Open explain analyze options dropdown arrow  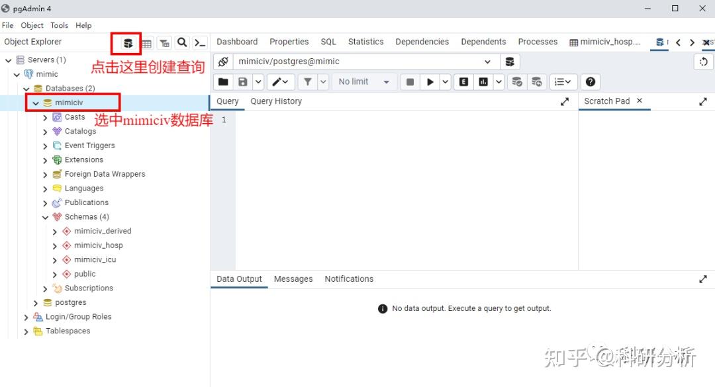point(499,81)
